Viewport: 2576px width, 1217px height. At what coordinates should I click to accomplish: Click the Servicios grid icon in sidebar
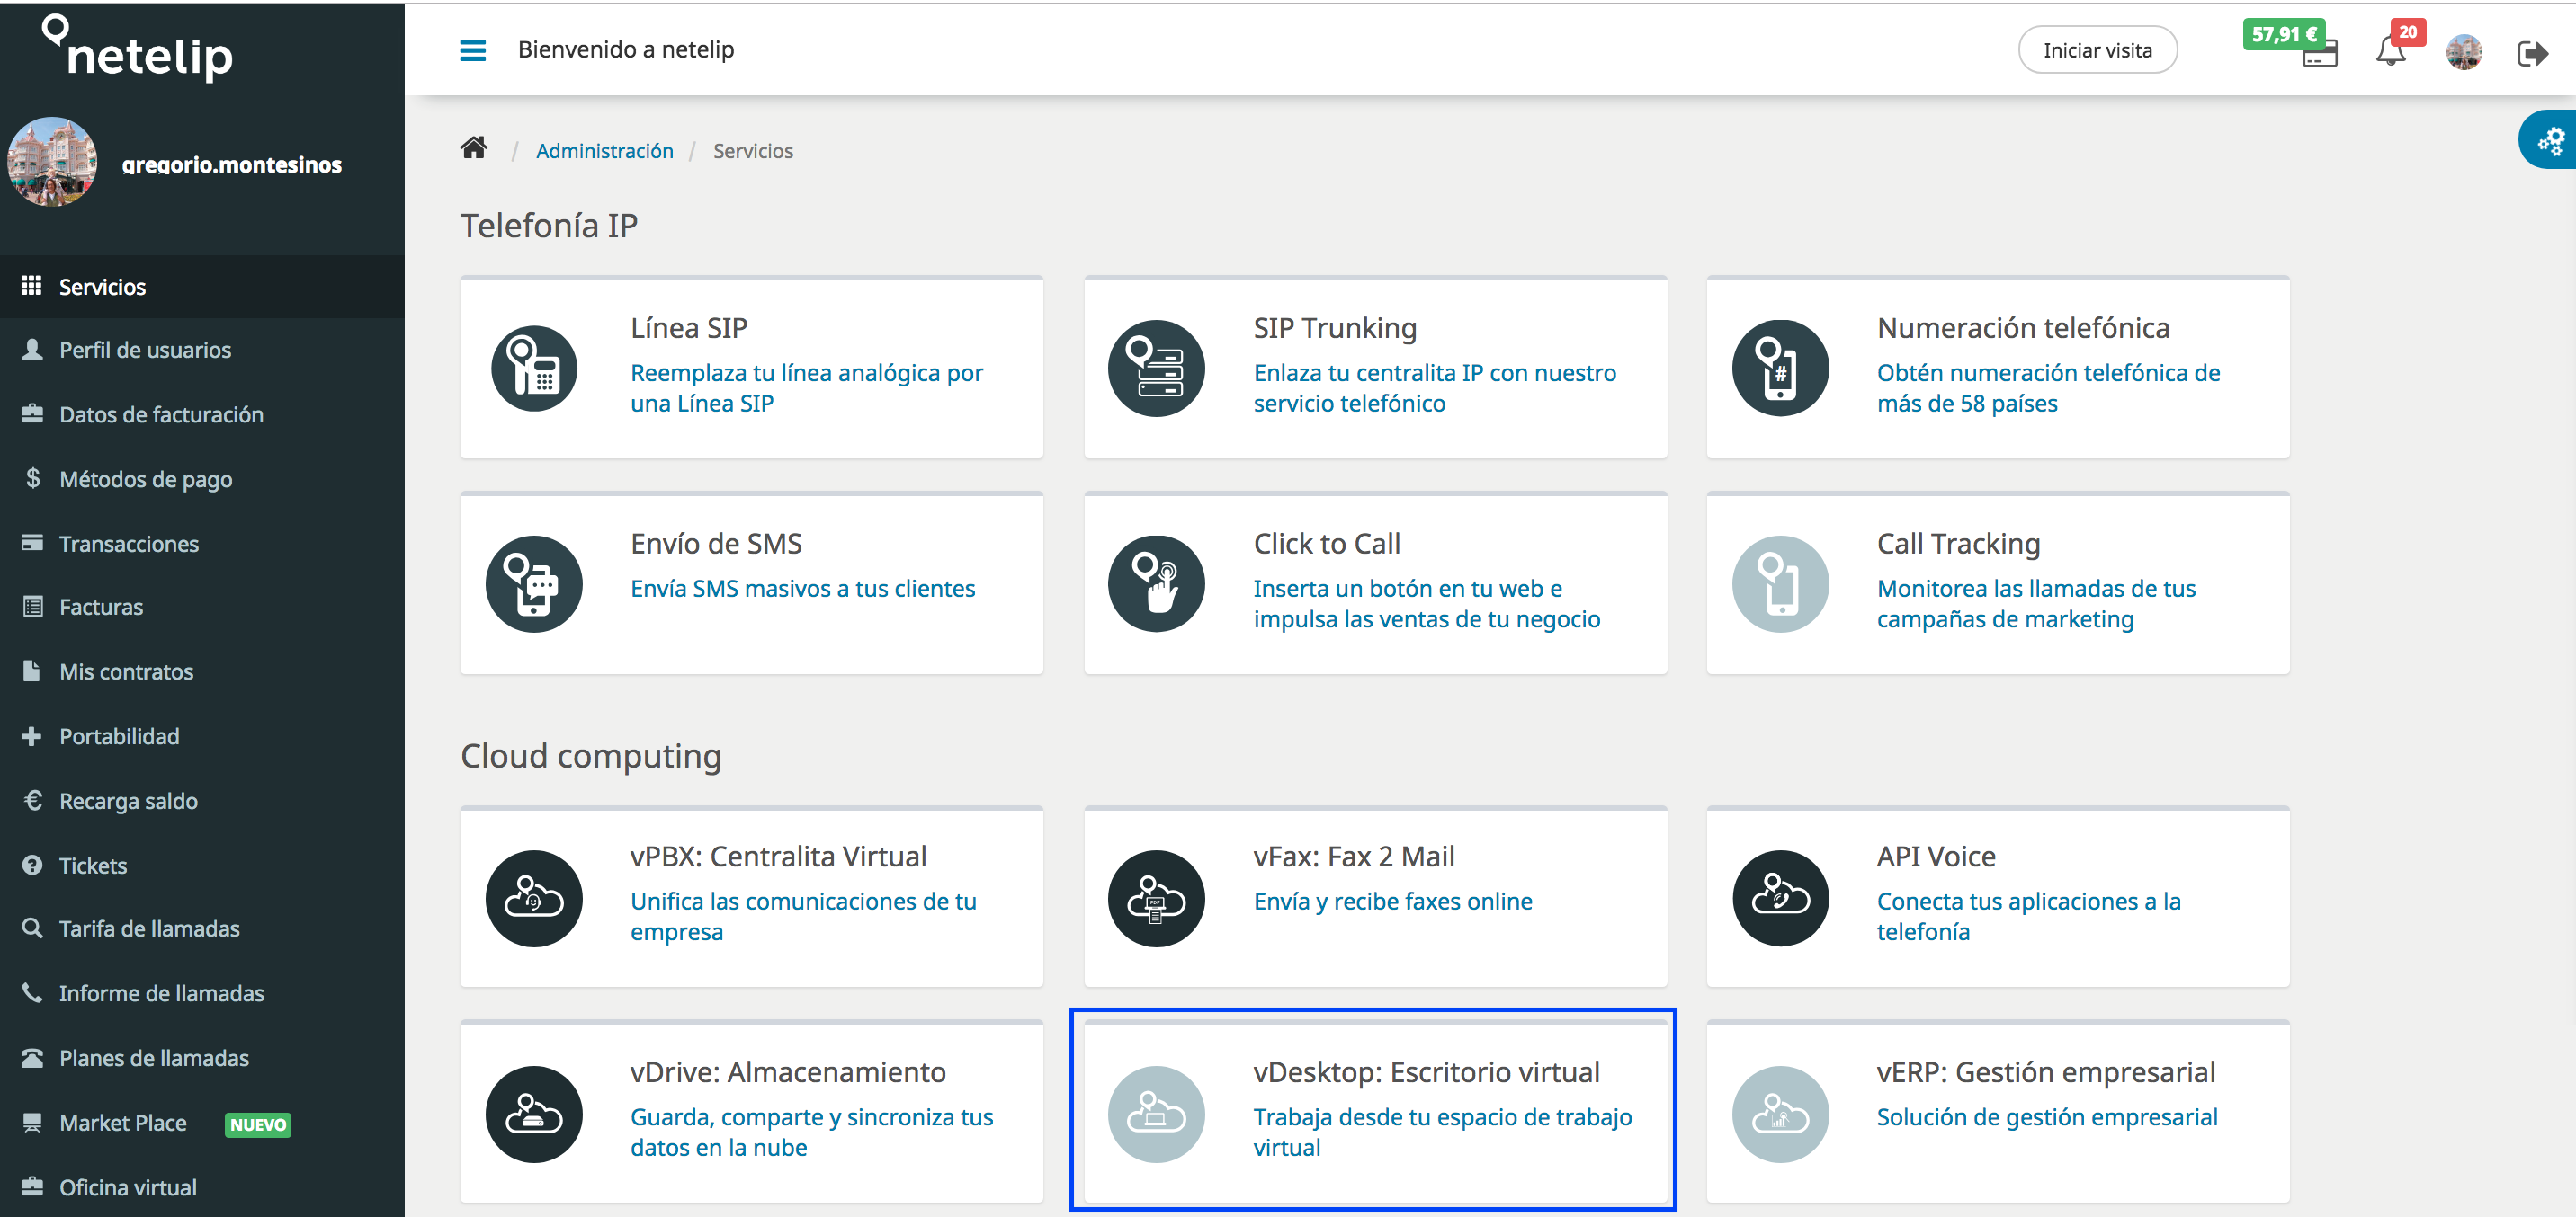coord(32,286)
